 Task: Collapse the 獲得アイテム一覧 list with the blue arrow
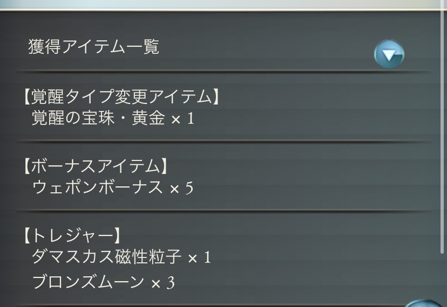(x=389, y=54)
